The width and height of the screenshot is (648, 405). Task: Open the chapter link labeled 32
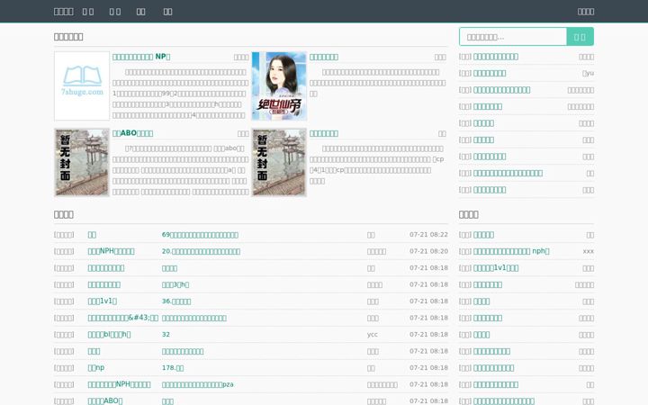tap(166, 334)
